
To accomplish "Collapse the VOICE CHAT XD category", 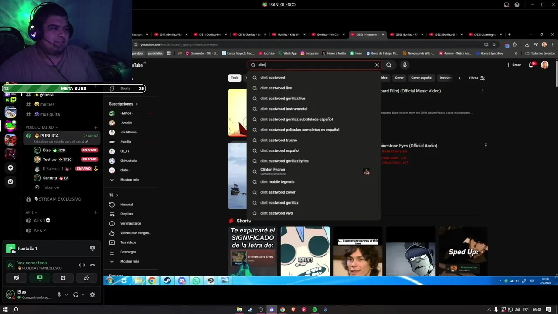I will pyautogui.click(x=41, y=127).
